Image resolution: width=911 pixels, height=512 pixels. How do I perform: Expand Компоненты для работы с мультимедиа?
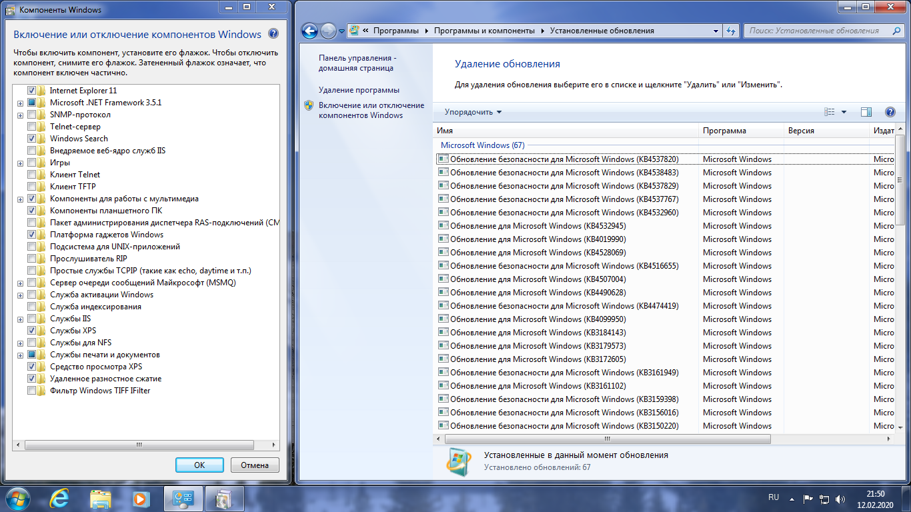(x=20, y=199)
